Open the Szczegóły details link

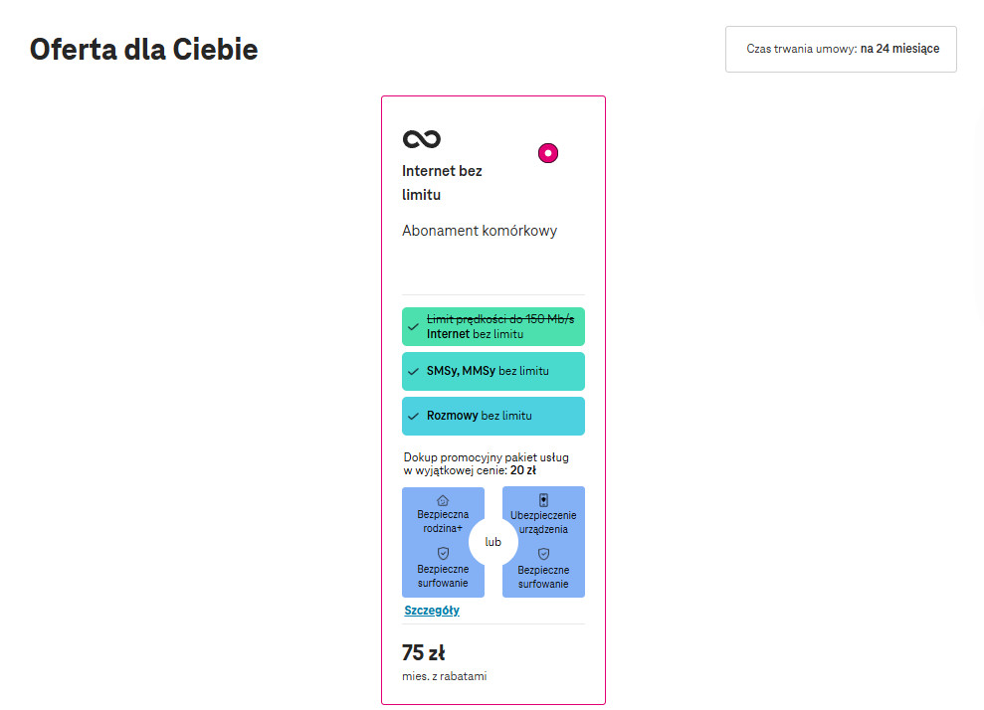(432, 611)
